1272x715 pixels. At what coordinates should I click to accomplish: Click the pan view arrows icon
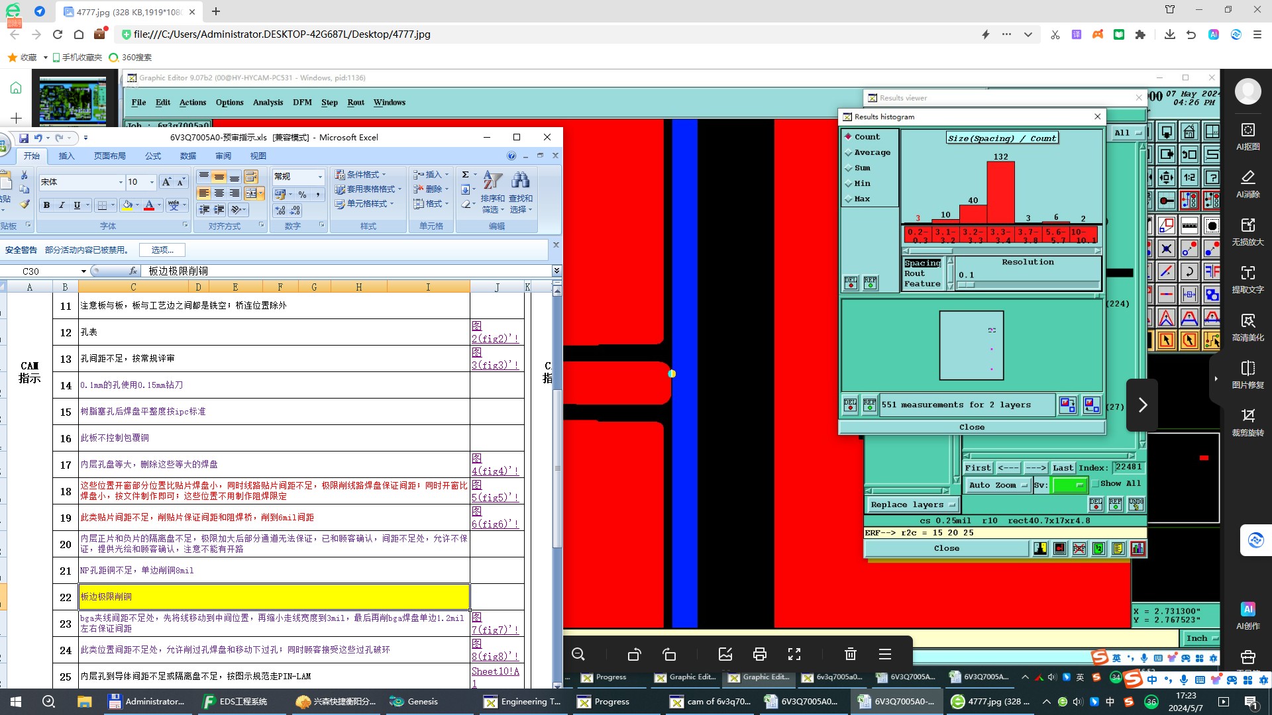(1166, 177)
